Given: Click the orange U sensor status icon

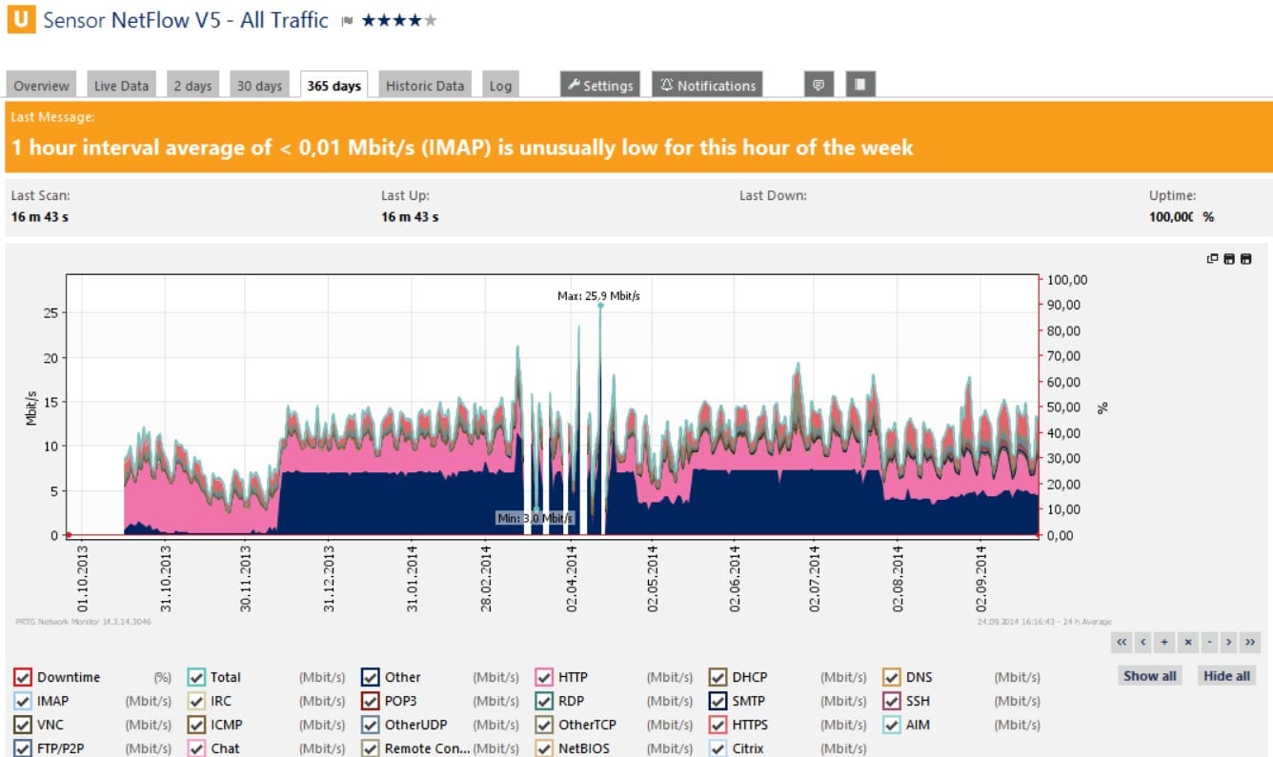Looking at the screenshot, I should (x=20, y=20).
